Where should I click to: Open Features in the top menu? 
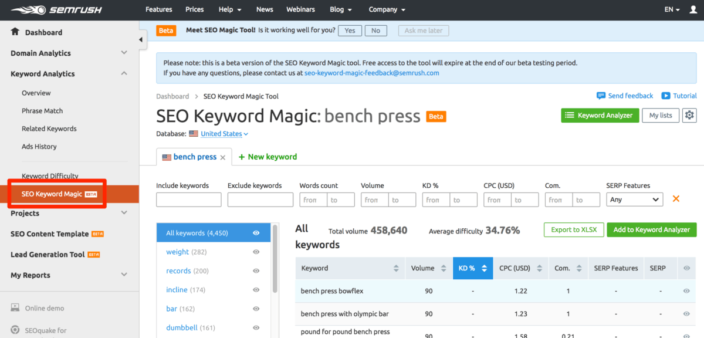159,9
